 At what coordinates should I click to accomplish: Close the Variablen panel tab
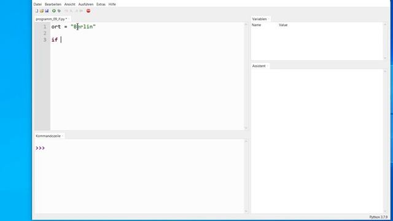pos(269,19)
